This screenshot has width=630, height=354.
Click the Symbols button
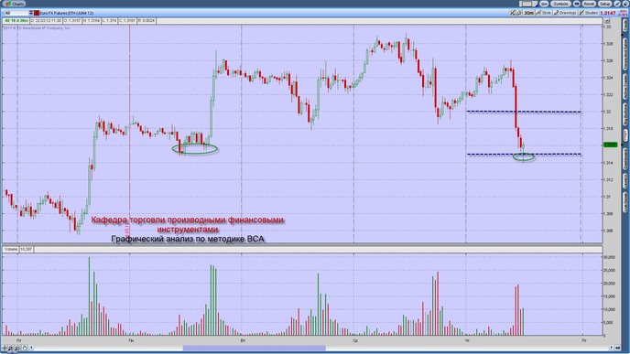point(560,4)
